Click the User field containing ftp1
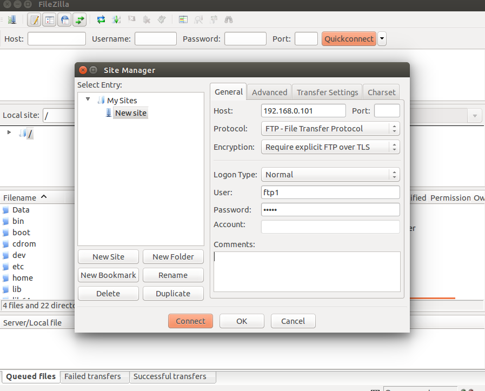485x391 pixels. point(330,193)
